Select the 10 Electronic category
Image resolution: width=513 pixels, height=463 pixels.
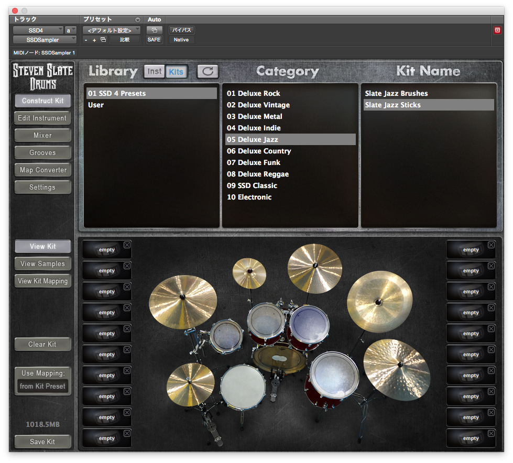tap(290, 197)
